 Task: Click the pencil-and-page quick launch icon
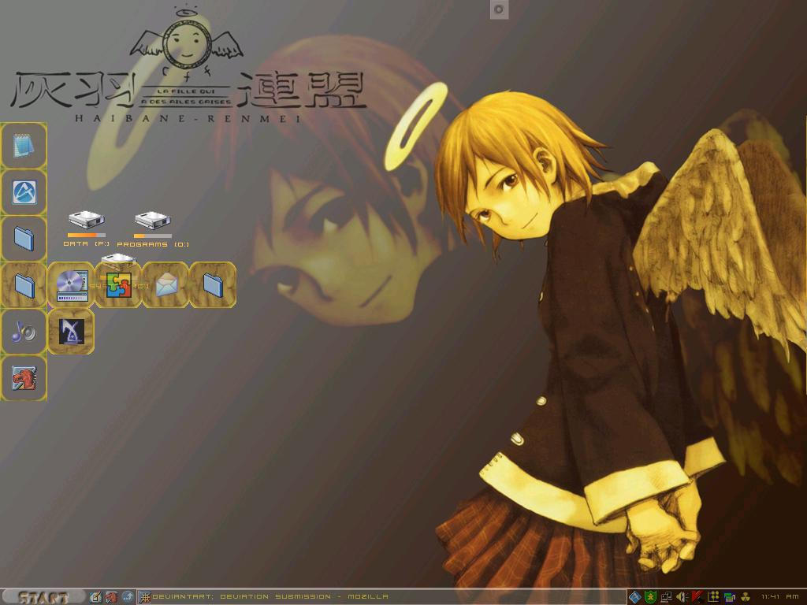(x=95, y=597)
